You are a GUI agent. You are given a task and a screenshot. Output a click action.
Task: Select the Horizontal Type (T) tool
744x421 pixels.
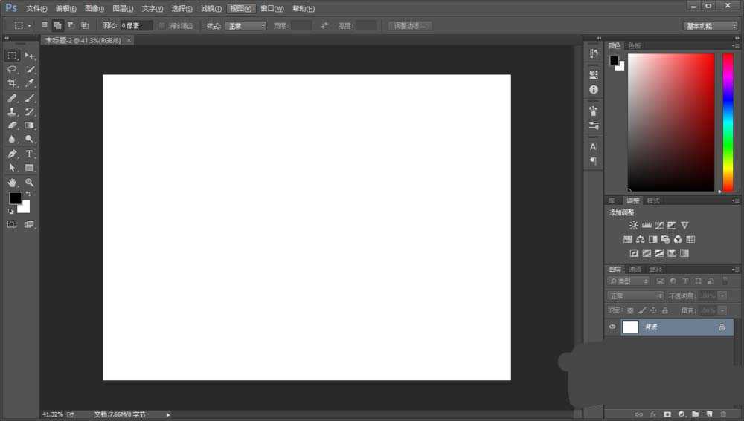(30, 154)
